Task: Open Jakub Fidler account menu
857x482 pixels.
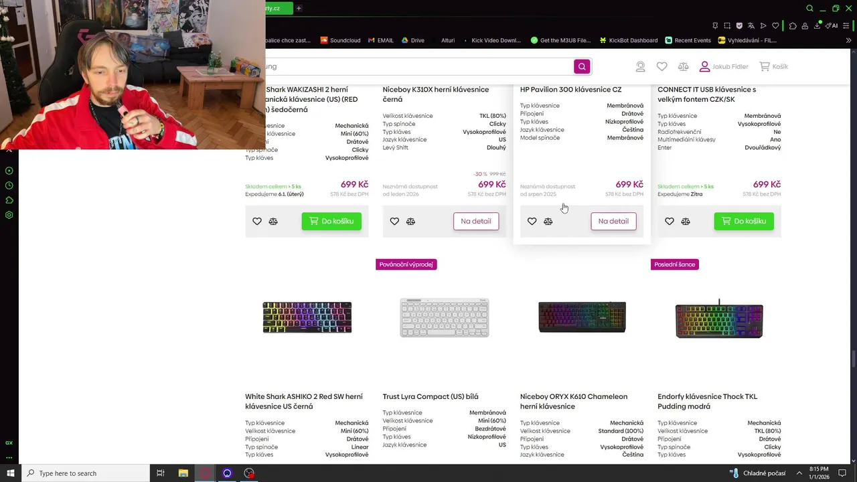Action: (724, 66)
